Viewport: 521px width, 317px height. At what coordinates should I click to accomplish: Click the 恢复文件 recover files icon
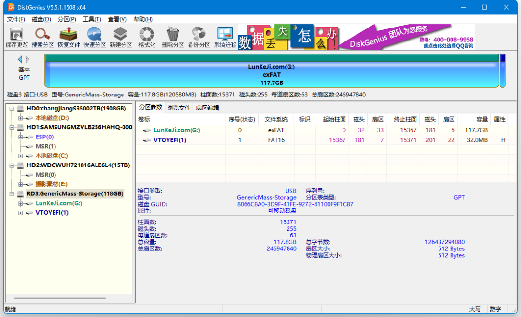69,37
